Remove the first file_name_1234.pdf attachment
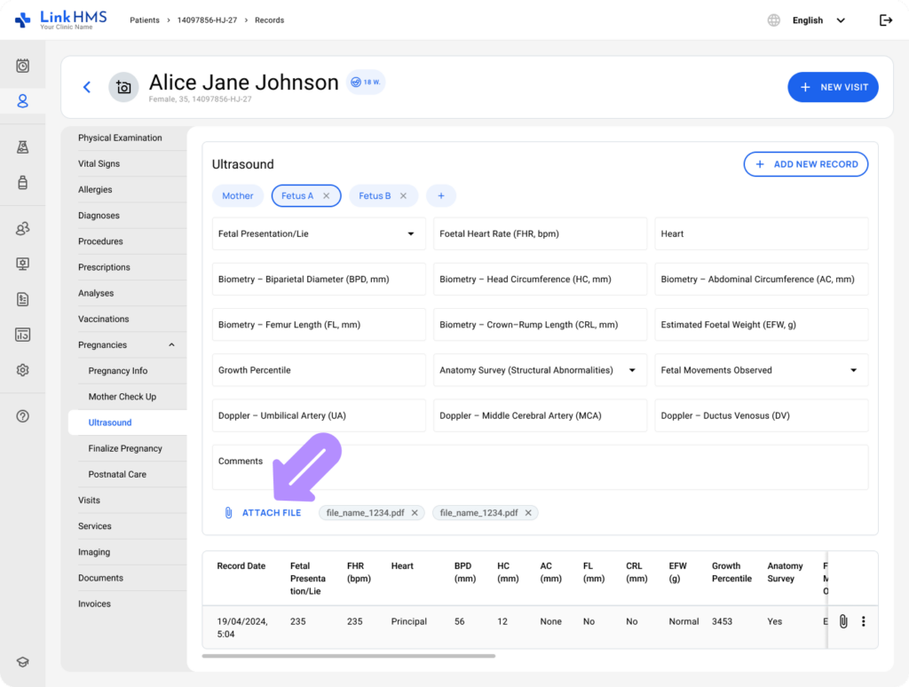 415,513
